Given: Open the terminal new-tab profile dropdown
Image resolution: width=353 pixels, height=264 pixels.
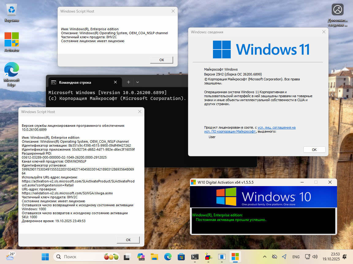Looking at the screenshot, I should [x=138, y=82].
